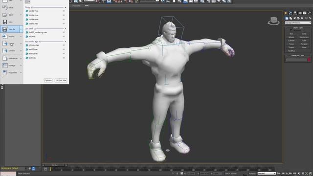
Task: Expand the Save As submenu arrow
Action: (x=21, y=29)
